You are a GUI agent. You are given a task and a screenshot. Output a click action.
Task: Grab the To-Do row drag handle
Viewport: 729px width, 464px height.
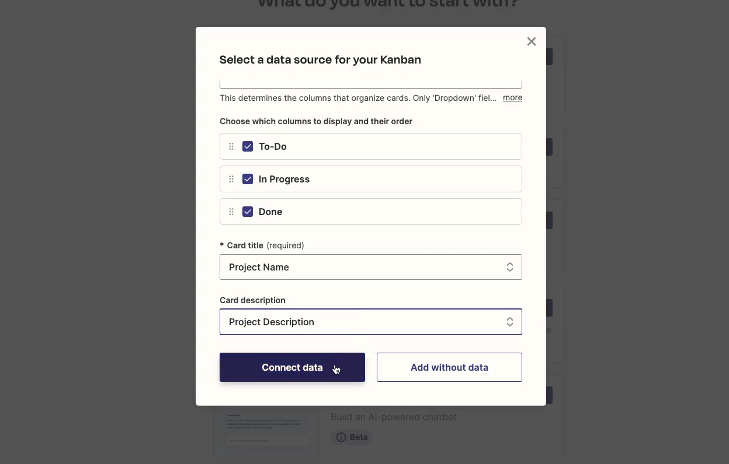(231, 146)
